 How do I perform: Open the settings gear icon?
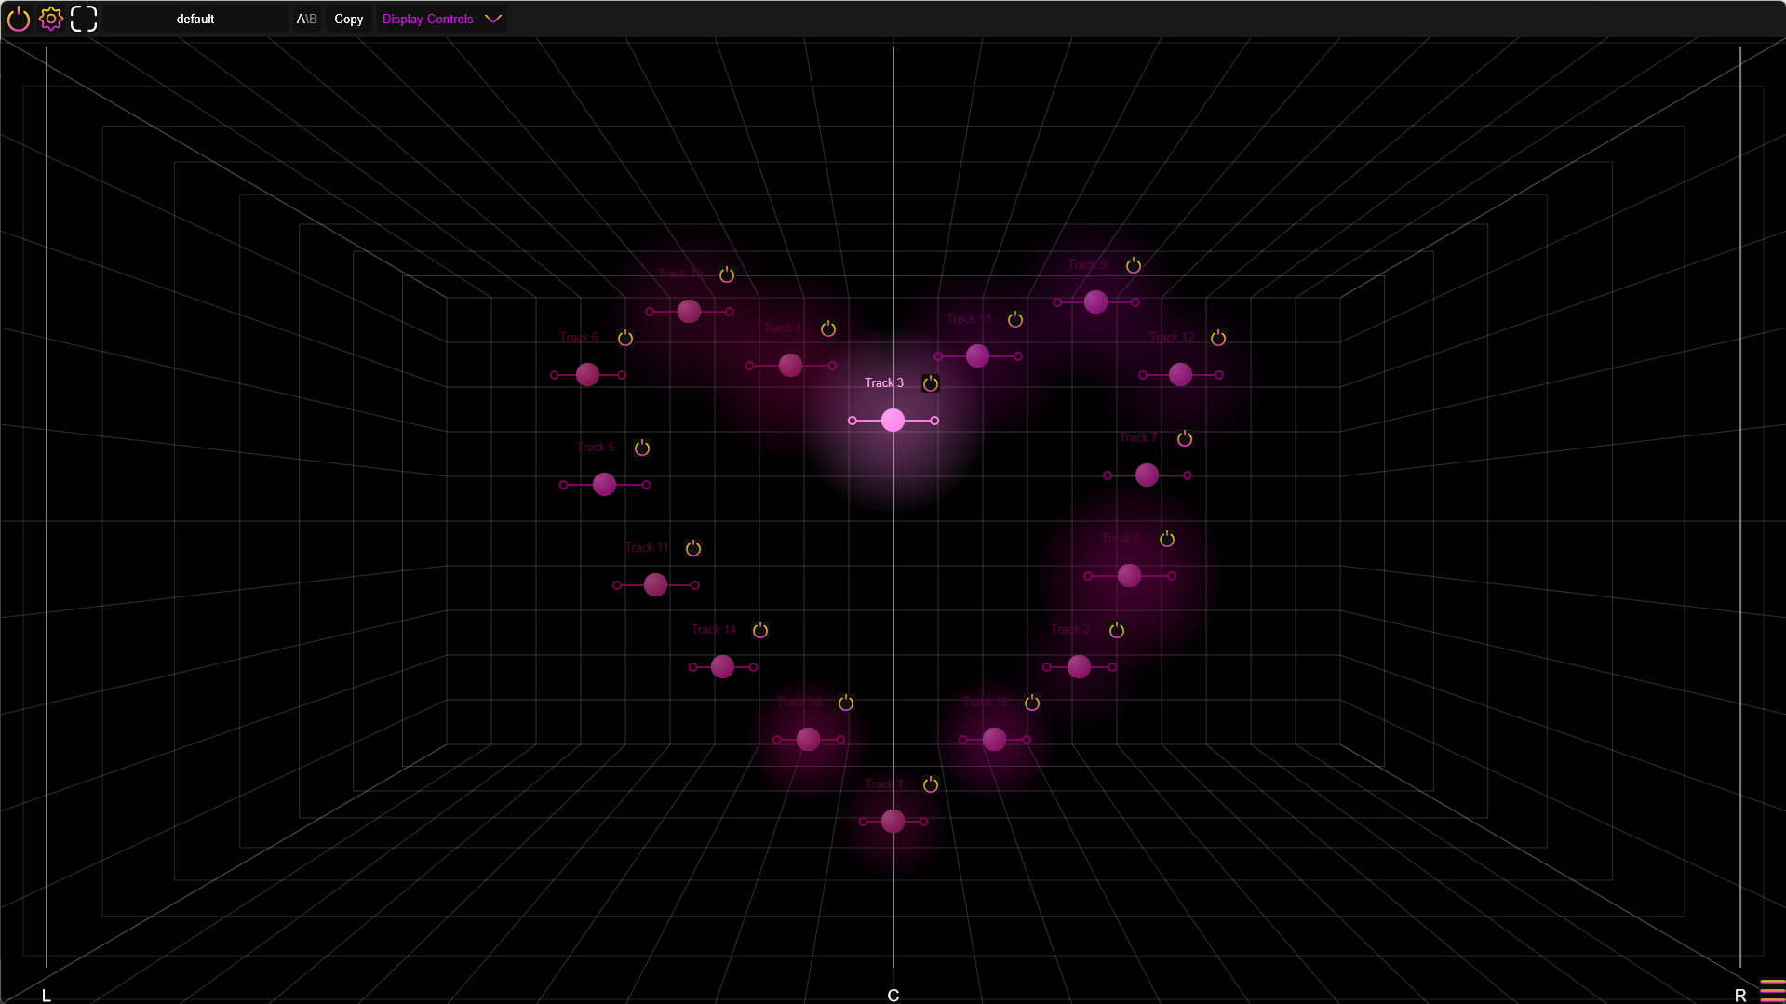pyautogui.click(x=51, y=19)
